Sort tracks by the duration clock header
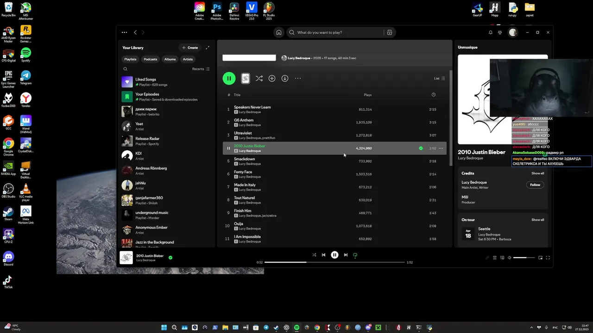 click(434, 95)
